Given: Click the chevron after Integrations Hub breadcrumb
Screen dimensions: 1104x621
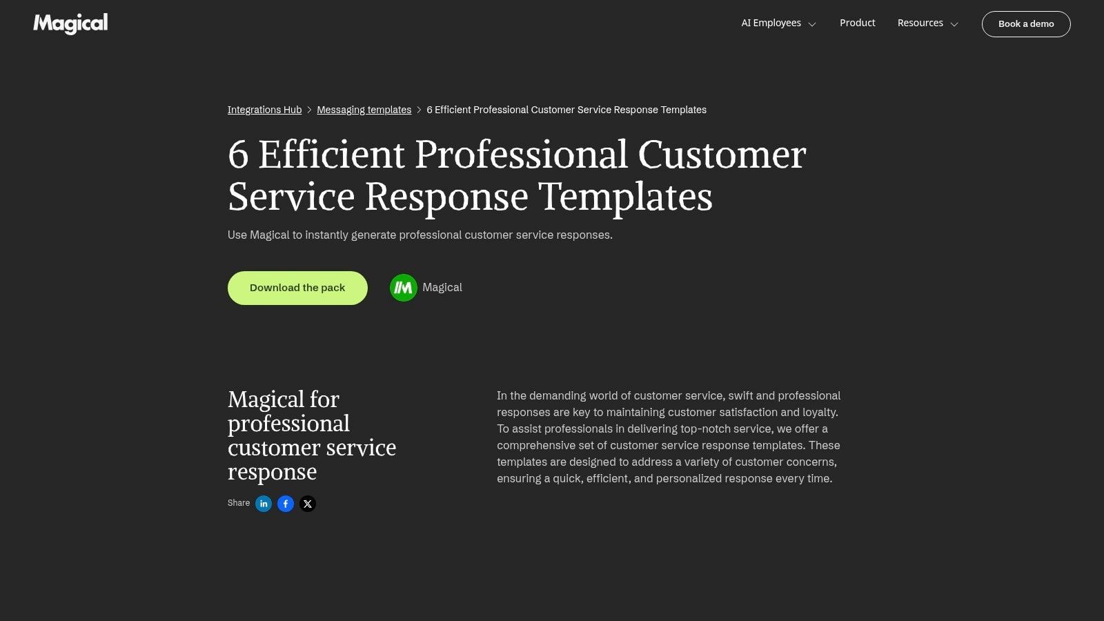Looking at the screenshot, I should click(x=309, y=110).
